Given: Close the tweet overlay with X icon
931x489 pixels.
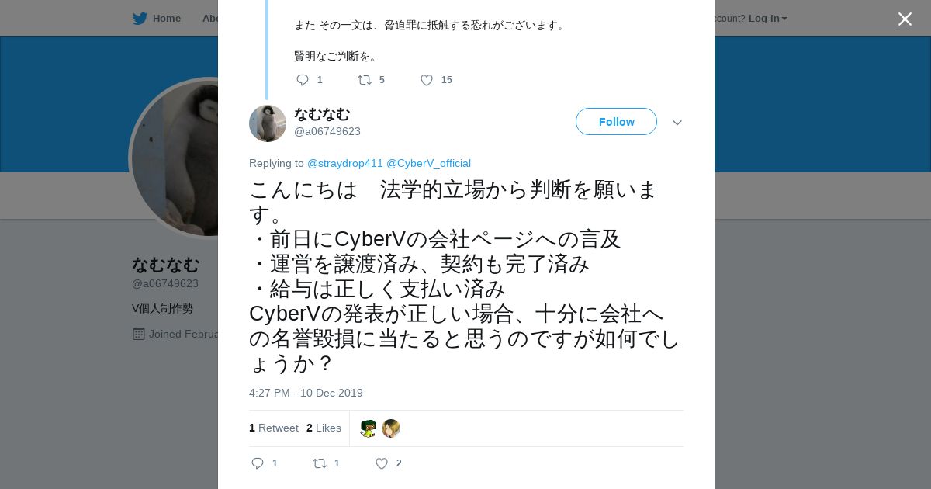Looking at the screenshot, I should (x=905, y=19).
